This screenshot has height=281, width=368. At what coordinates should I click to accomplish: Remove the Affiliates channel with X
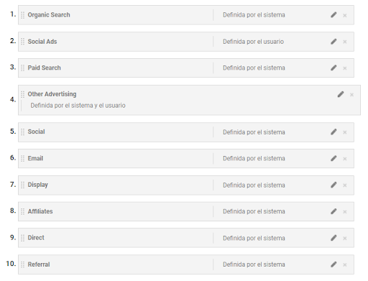pyautogui.click(x=345, y=212)
